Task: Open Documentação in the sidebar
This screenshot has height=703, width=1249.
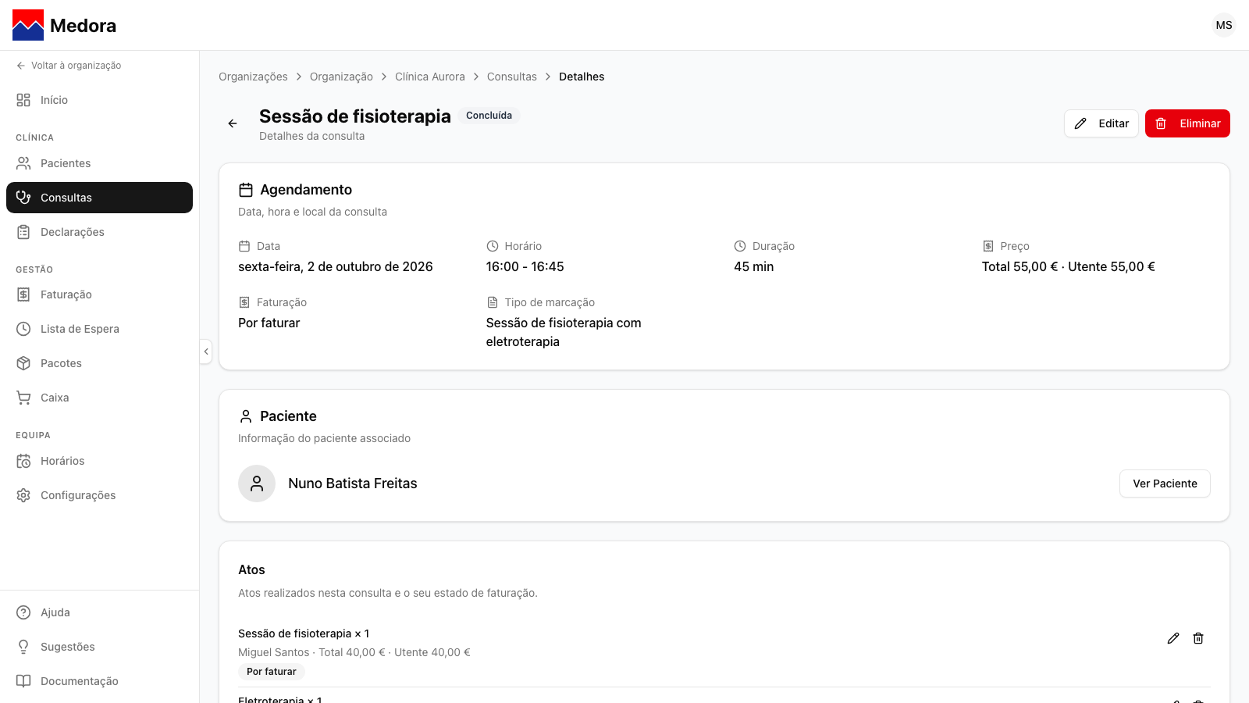Action: 99,681
